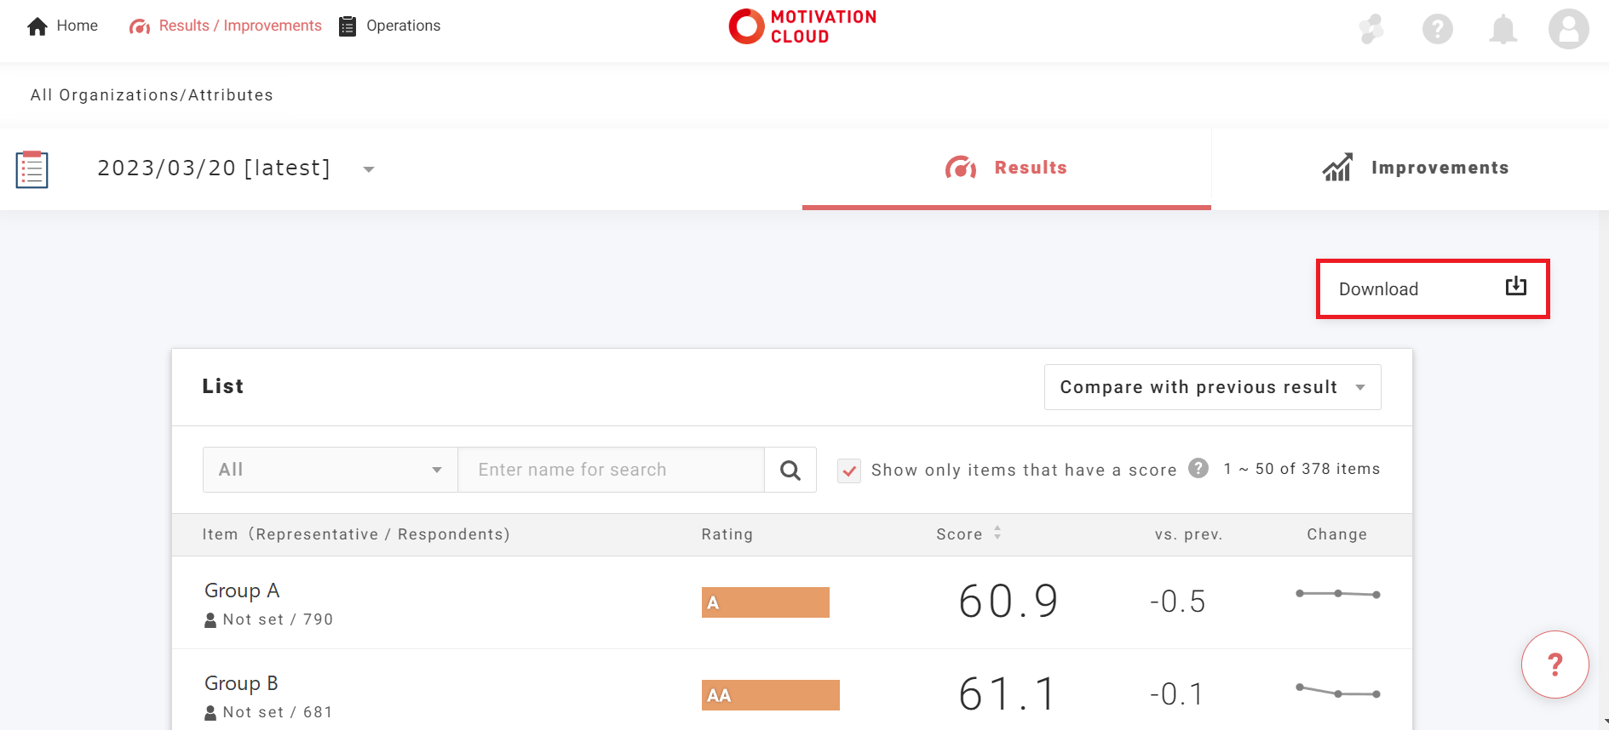Click the info icon next to score filter
This screenshot has height=736, width=1609.
coord(1198,469)
